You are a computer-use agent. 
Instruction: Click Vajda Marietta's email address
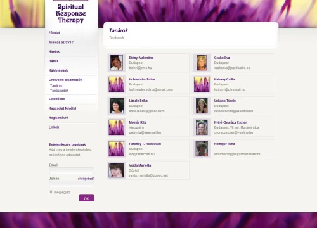pos(148,175)
